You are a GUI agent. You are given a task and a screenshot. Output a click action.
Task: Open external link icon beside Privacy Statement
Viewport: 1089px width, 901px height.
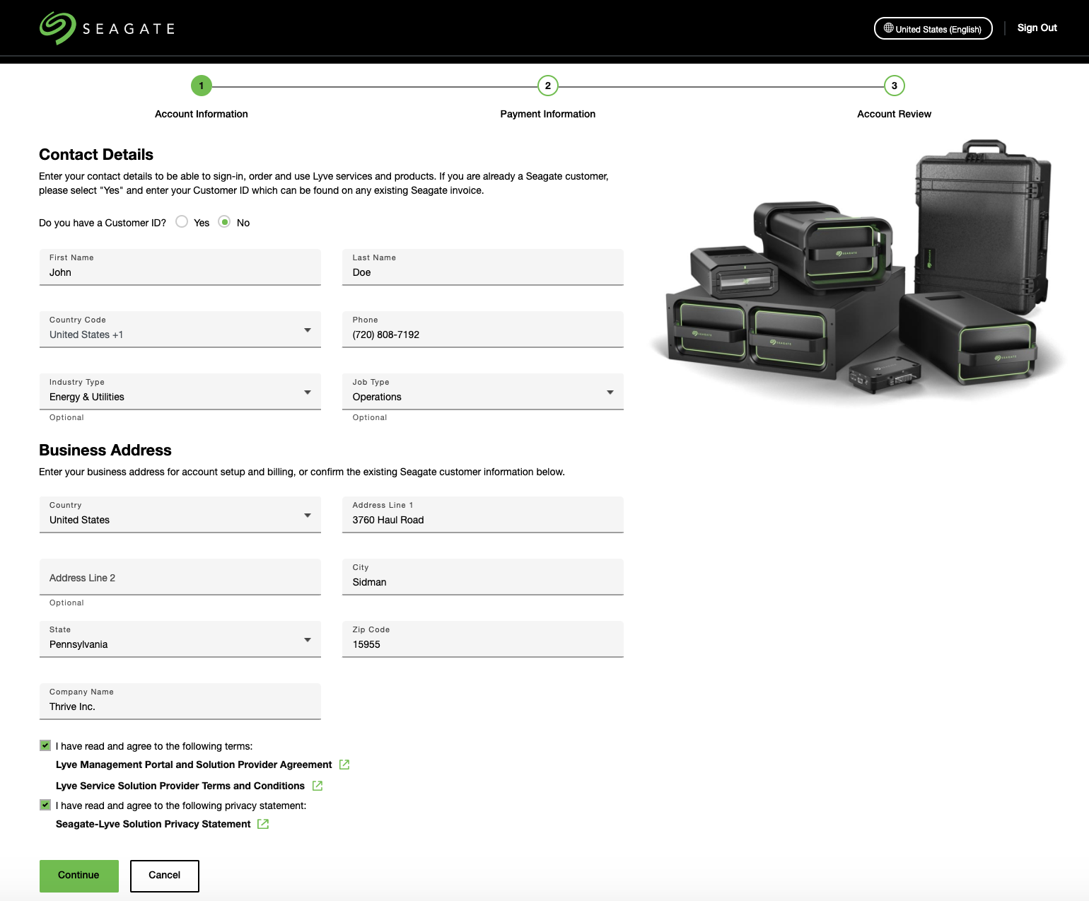(x=263, y=824)
